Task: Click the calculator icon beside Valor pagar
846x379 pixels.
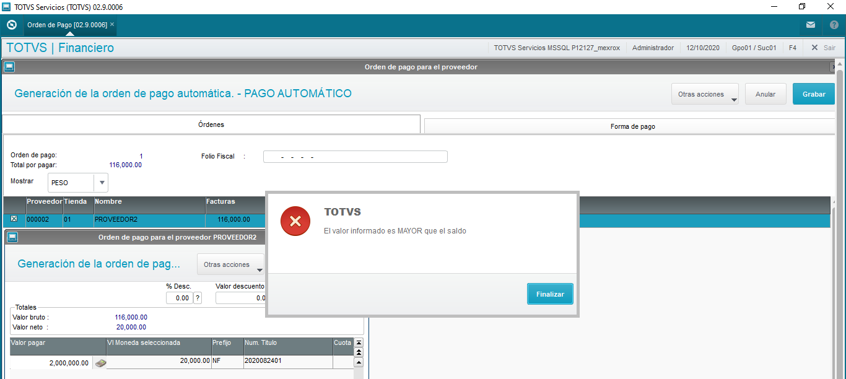Action: click(x=100, y=363)
